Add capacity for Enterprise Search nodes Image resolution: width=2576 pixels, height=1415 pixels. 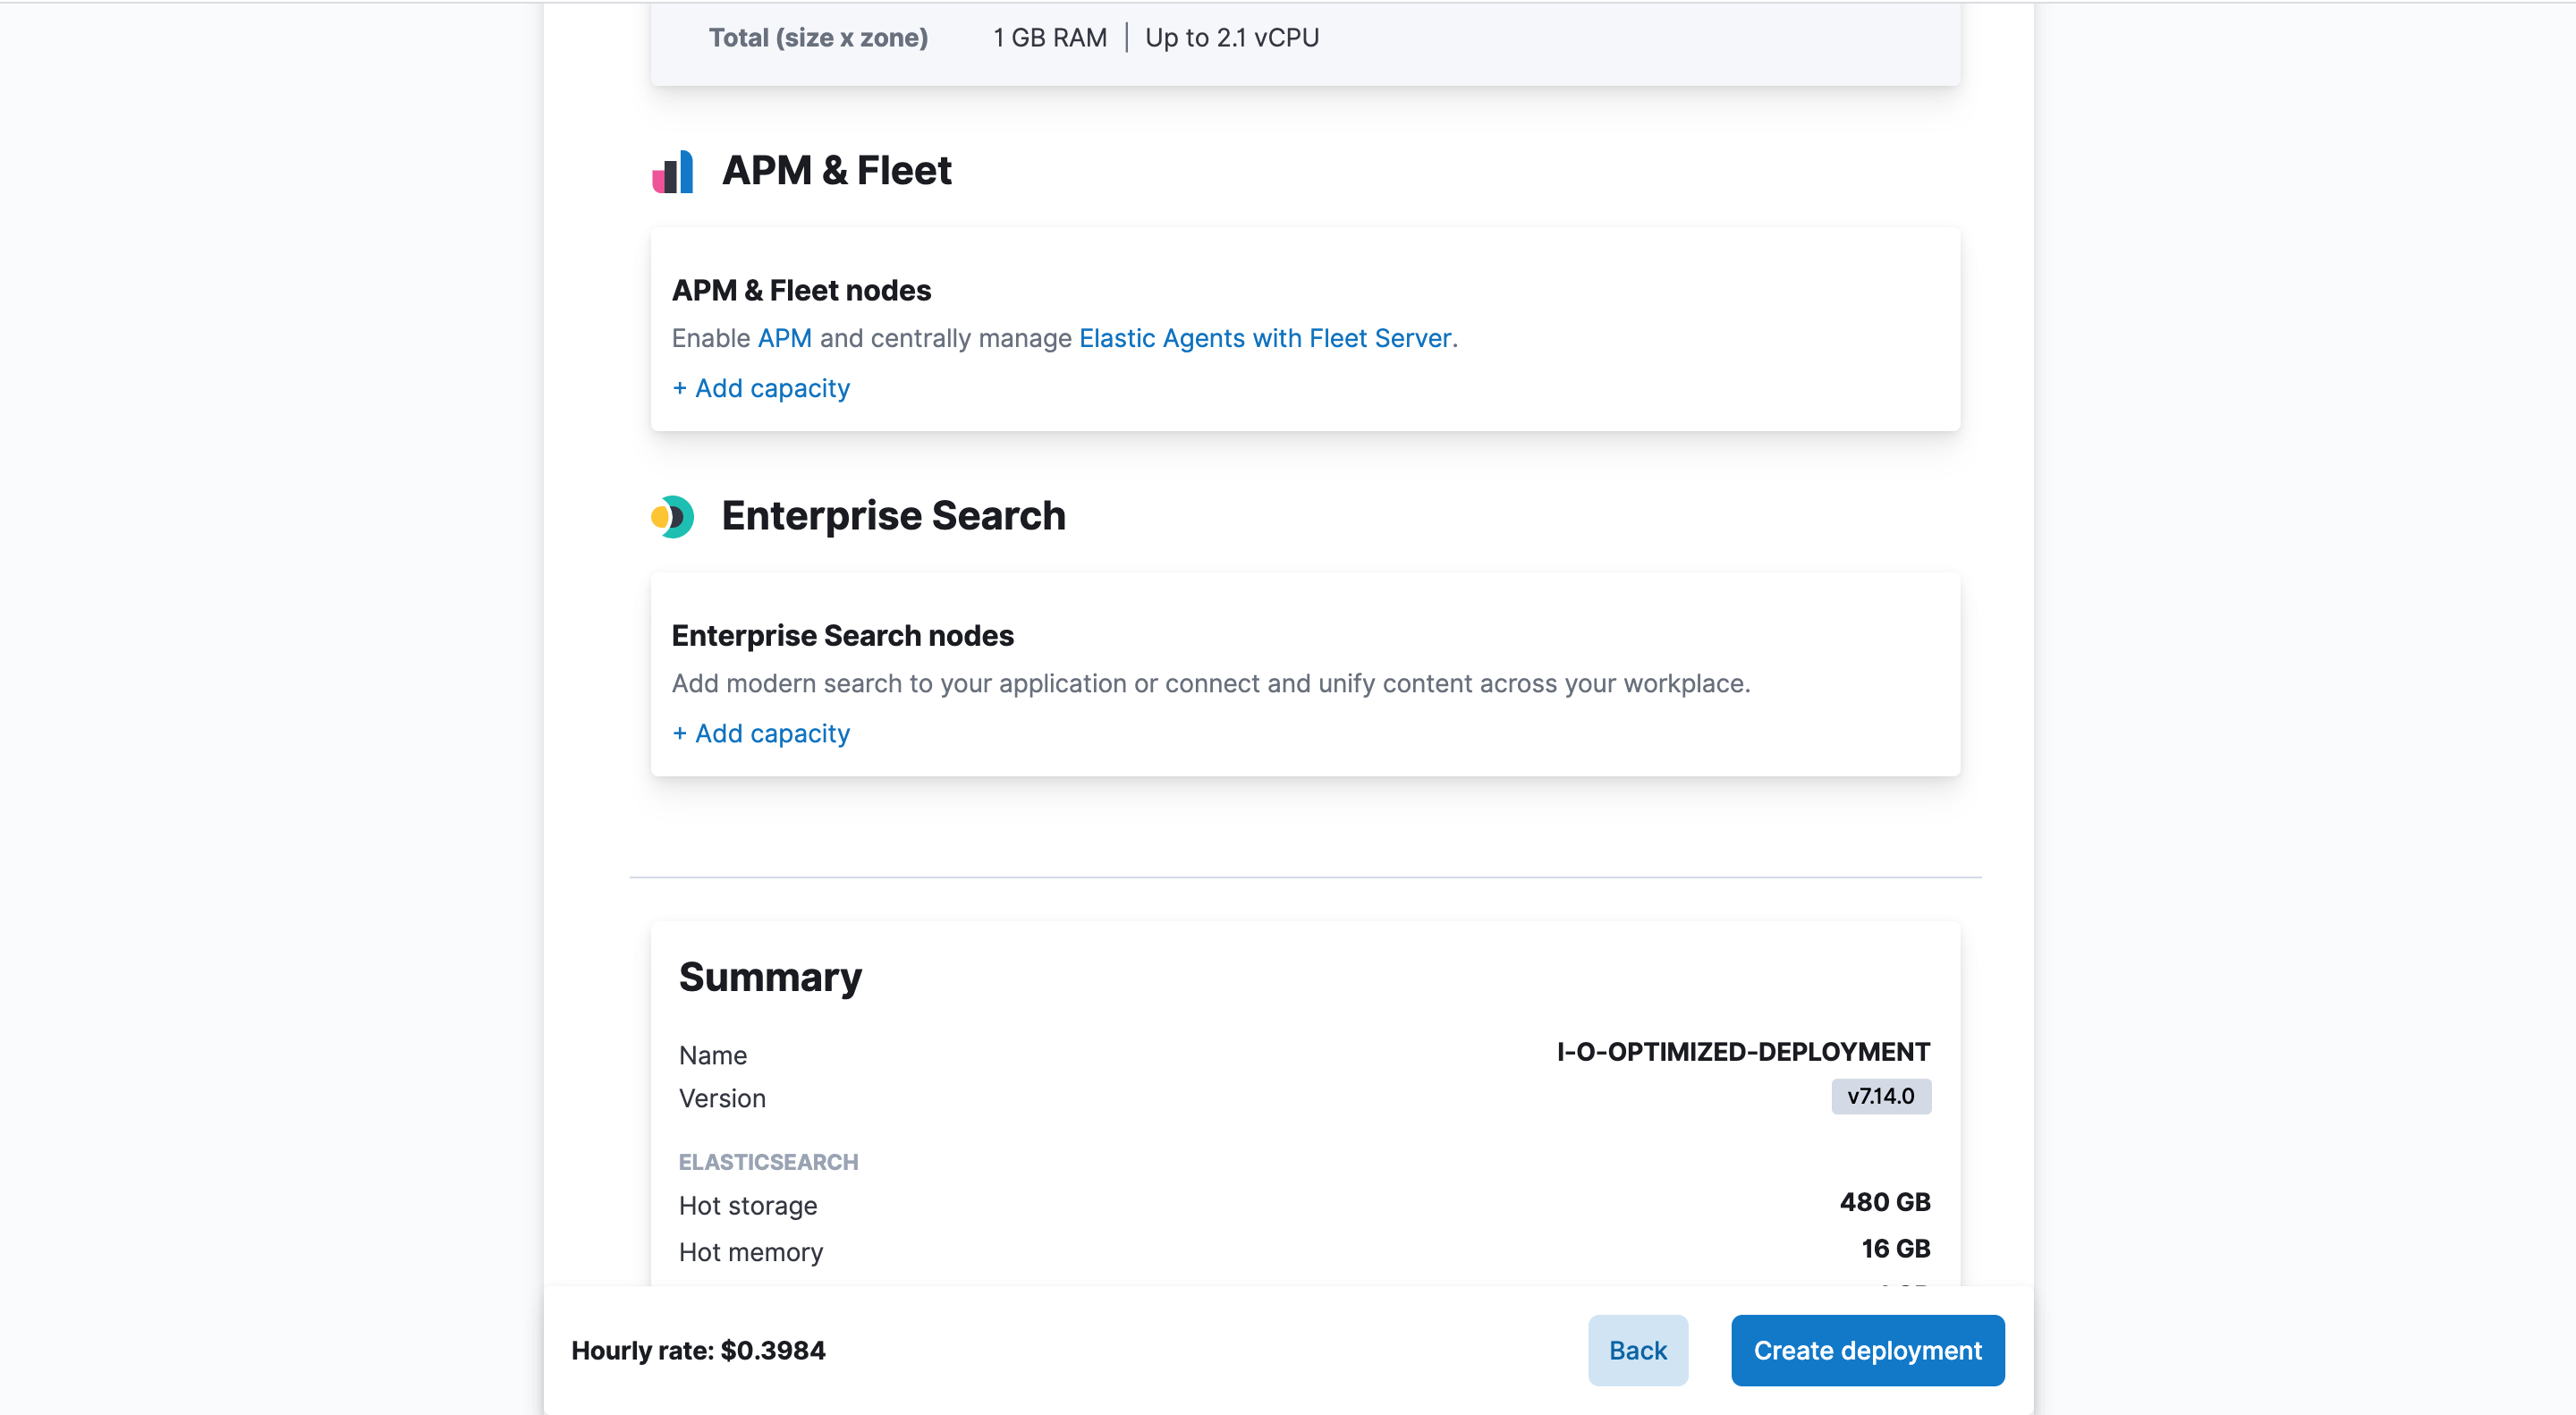pyautogui.click(x=760, y=733)
